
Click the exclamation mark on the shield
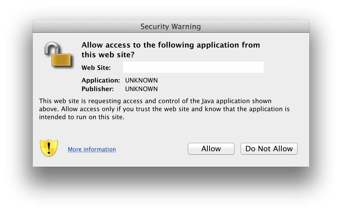point(49,148)
